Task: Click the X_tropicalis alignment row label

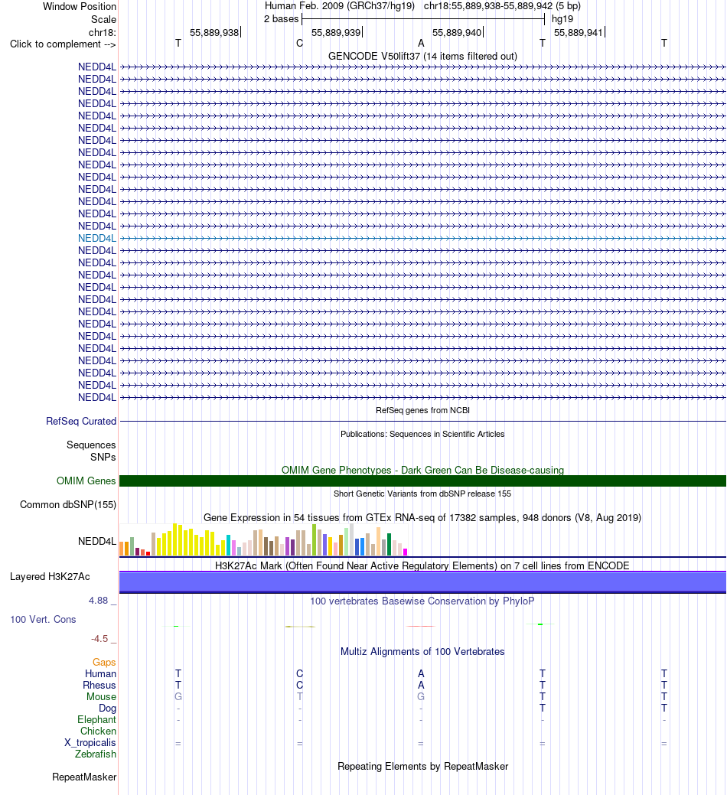Action: coord(90,743)
